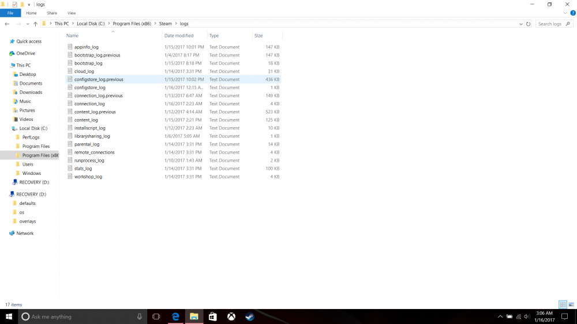This screenshot has height=324, width=577.
Task: Open Windows Store from taskbar
Action: point(213,317)
